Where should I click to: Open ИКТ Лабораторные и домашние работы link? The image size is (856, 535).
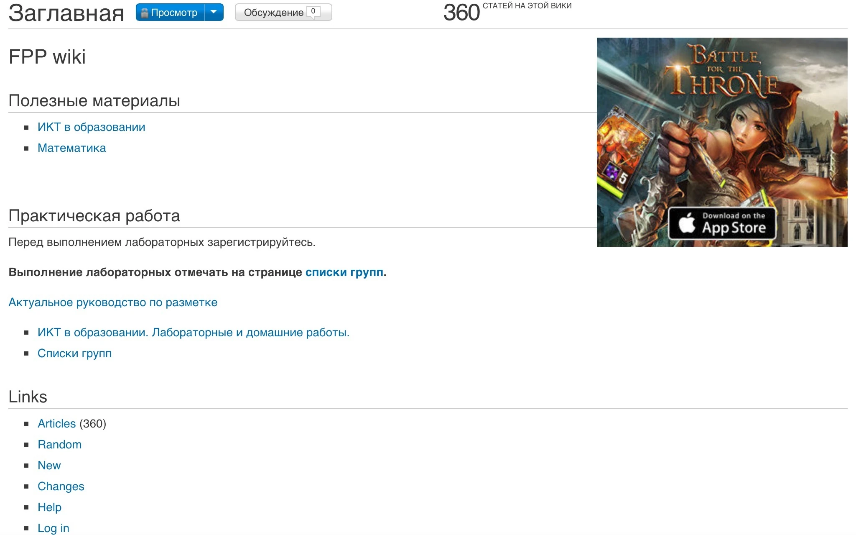pyautogui.click(x=193, y=333)
